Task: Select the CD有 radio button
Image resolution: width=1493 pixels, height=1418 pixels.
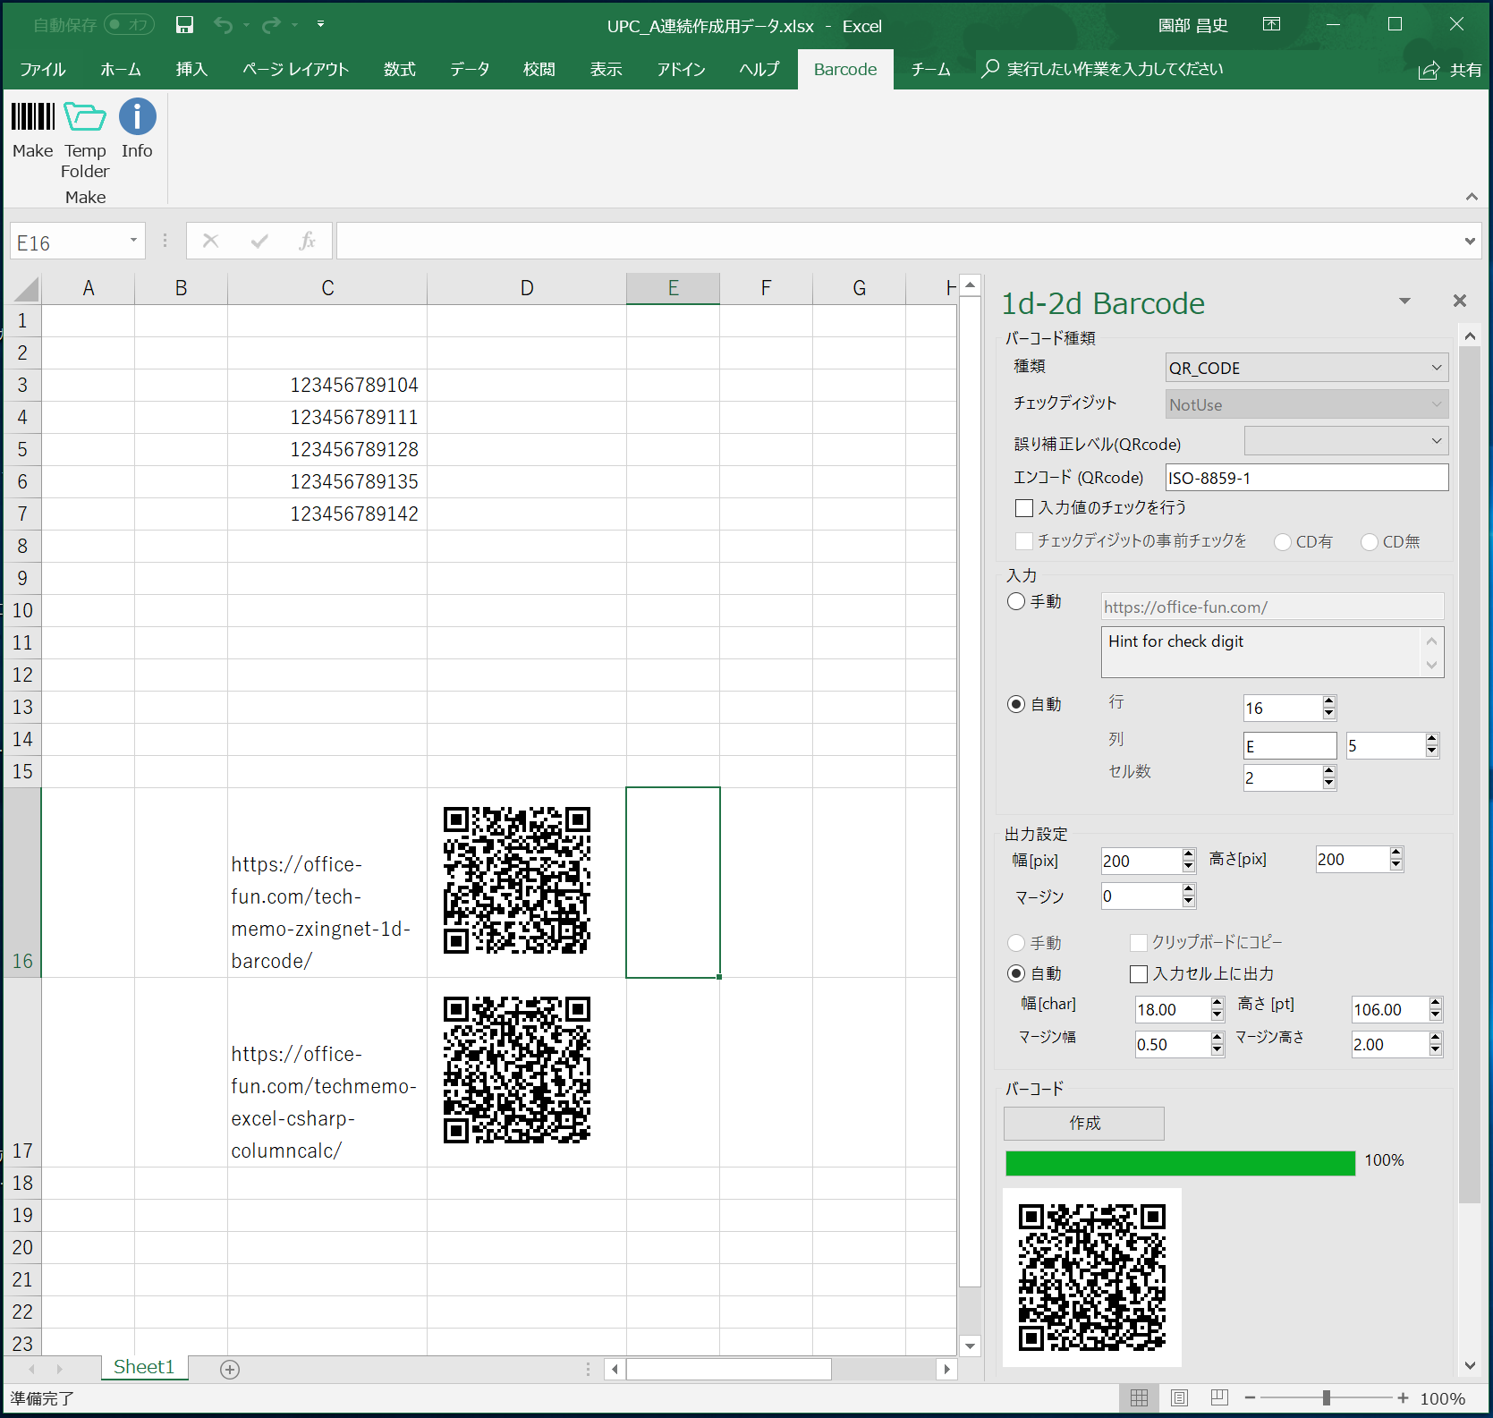Action: [1283, 542]
